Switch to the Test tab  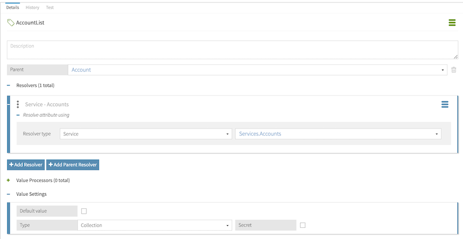(50, 8)
